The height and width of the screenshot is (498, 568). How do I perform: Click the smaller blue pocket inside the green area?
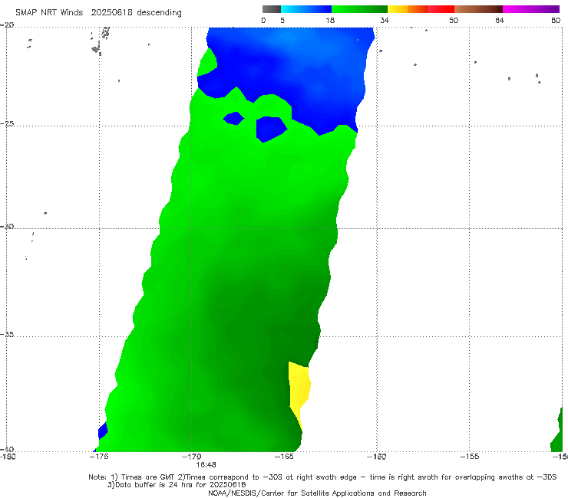pyautogui.click(x=233, y=118)
